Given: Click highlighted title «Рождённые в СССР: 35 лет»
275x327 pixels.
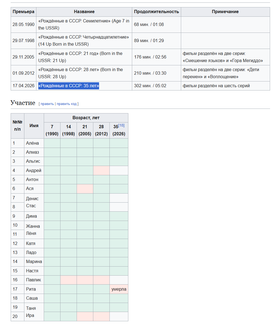Looking at the screenshot, I should pyautogui.click(x=69, y=86).
